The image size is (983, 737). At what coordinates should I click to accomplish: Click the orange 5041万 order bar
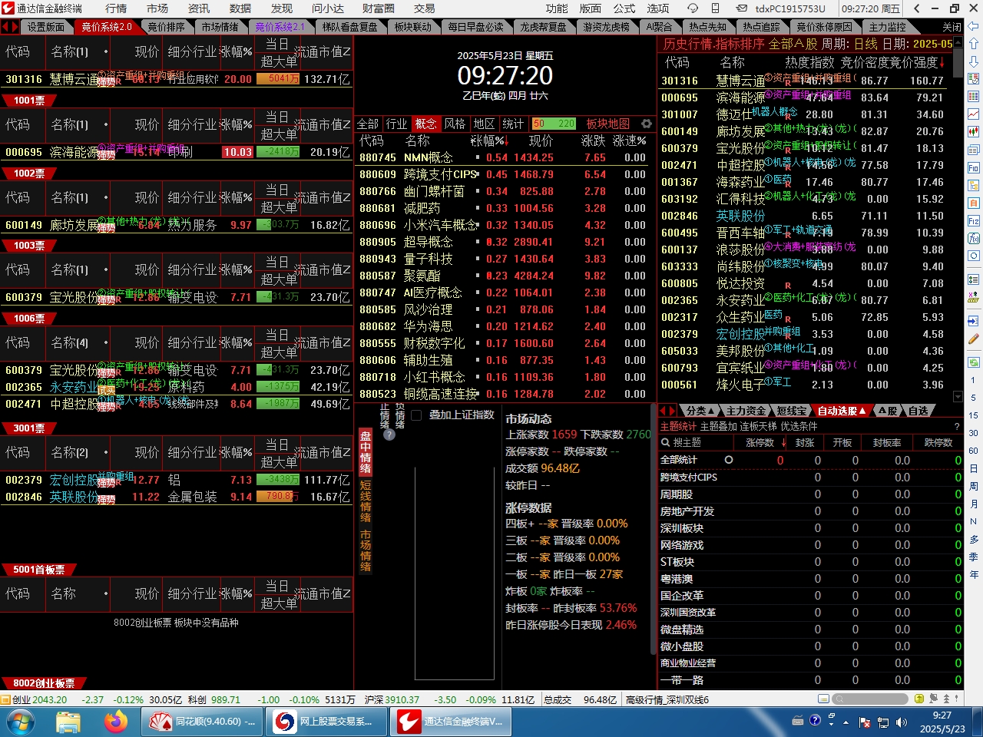[x=278, y=78]
